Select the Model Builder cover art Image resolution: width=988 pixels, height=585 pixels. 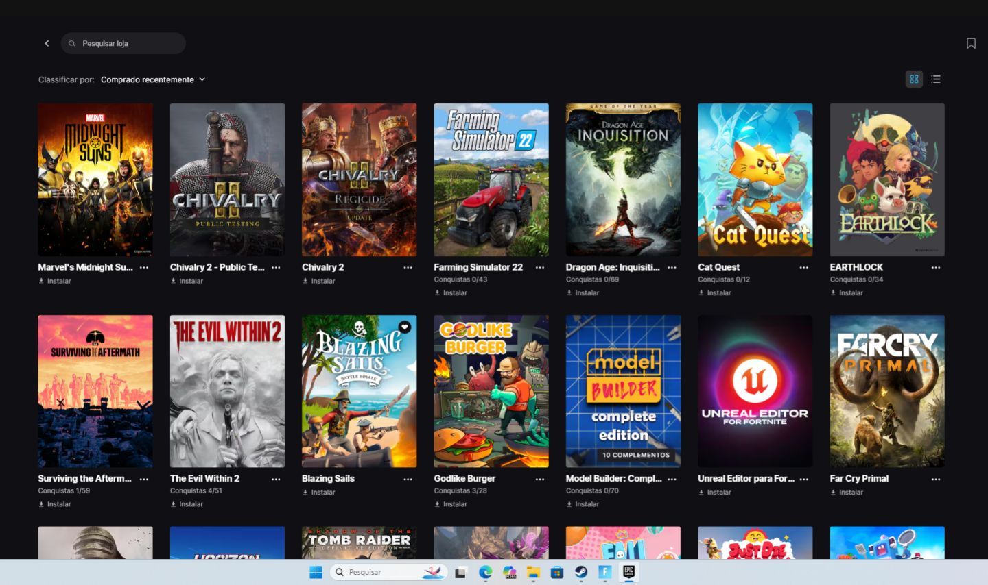[x=623, y=391]
